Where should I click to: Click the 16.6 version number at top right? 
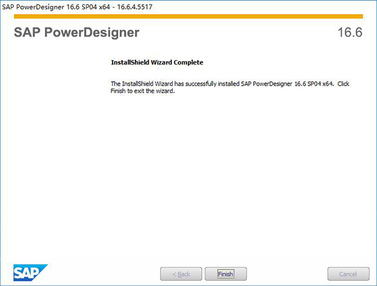click(350, 32)
